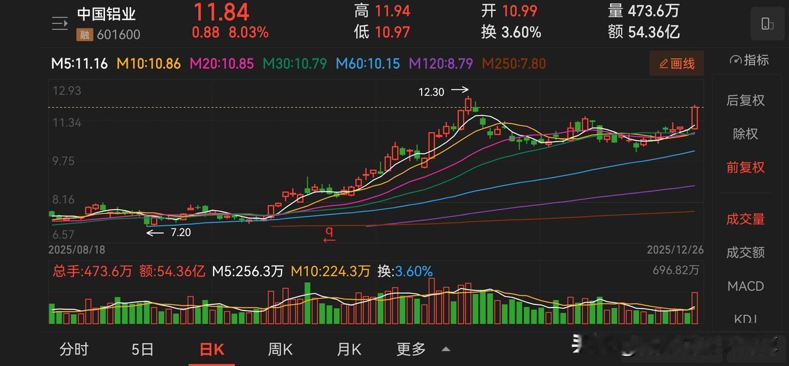Tap the red q marker on chart
Screen dimensions: 789x366
[x=329, y=233]
